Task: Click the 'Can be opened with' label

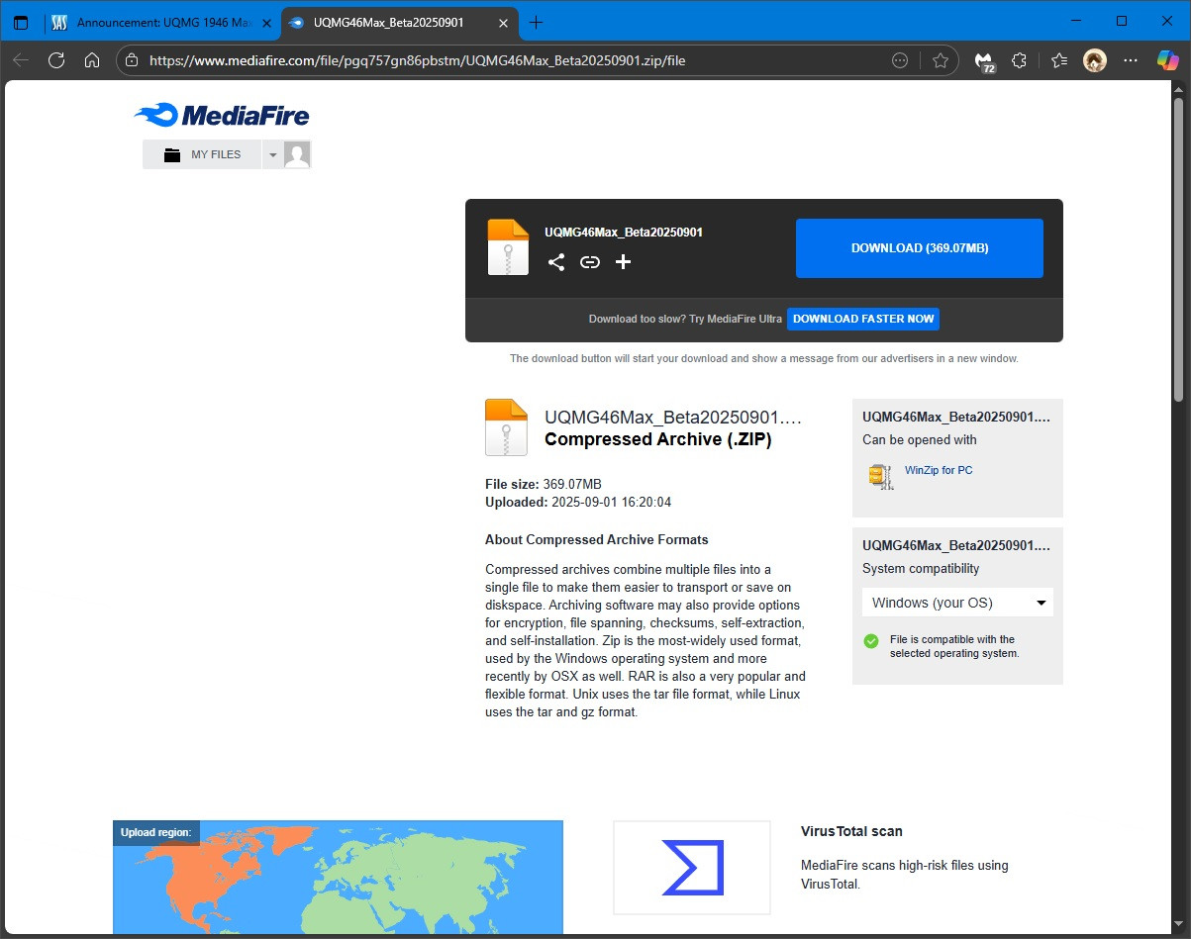Action: pos(920,439)
